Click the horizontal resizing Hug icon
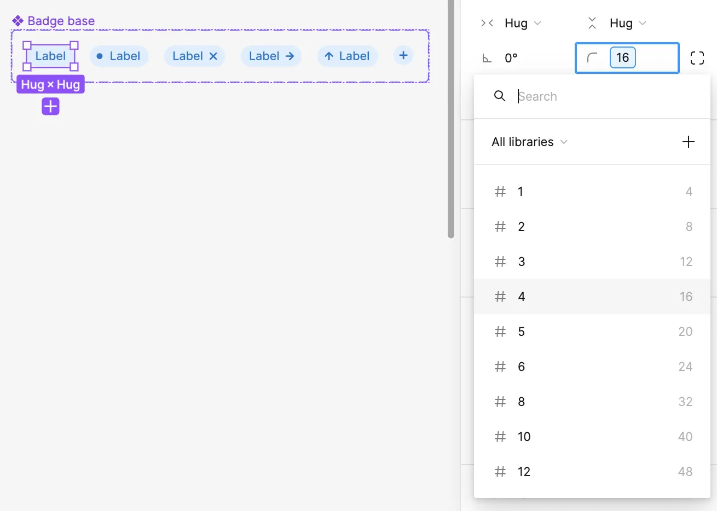Viewport: 717px width, 511px height. [x=487, y=23]
